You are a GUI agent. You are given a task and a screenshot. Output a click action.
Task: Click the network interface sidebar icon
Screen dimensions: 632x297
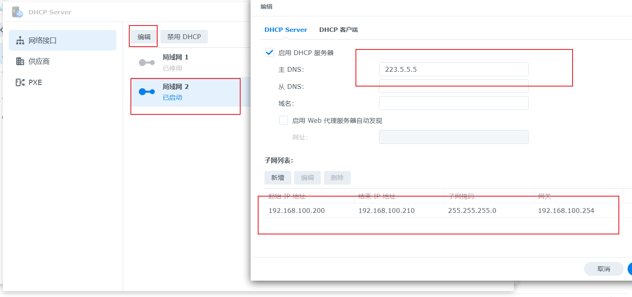(x=20, y=40)
